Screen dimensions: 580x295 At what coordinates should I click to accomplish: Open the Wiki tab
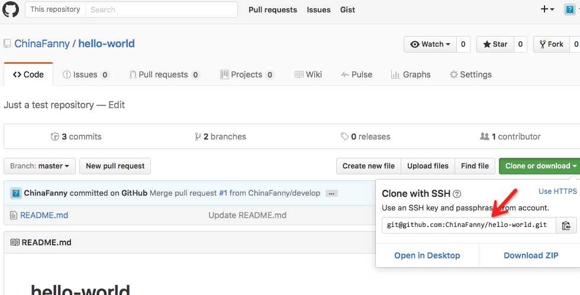click(308, 74)
